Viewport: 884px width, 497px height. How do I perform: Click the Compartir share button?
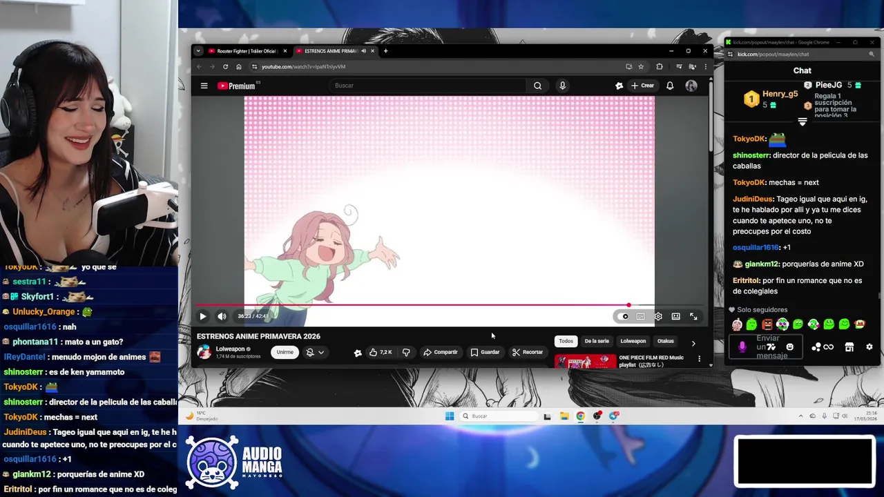[441, 352]
